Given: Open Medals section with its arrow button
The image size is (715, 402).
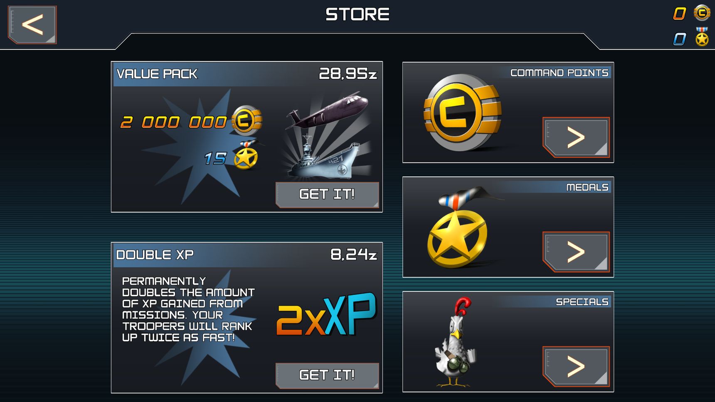Looking at the screenshot, I should [x=576, y=252].
